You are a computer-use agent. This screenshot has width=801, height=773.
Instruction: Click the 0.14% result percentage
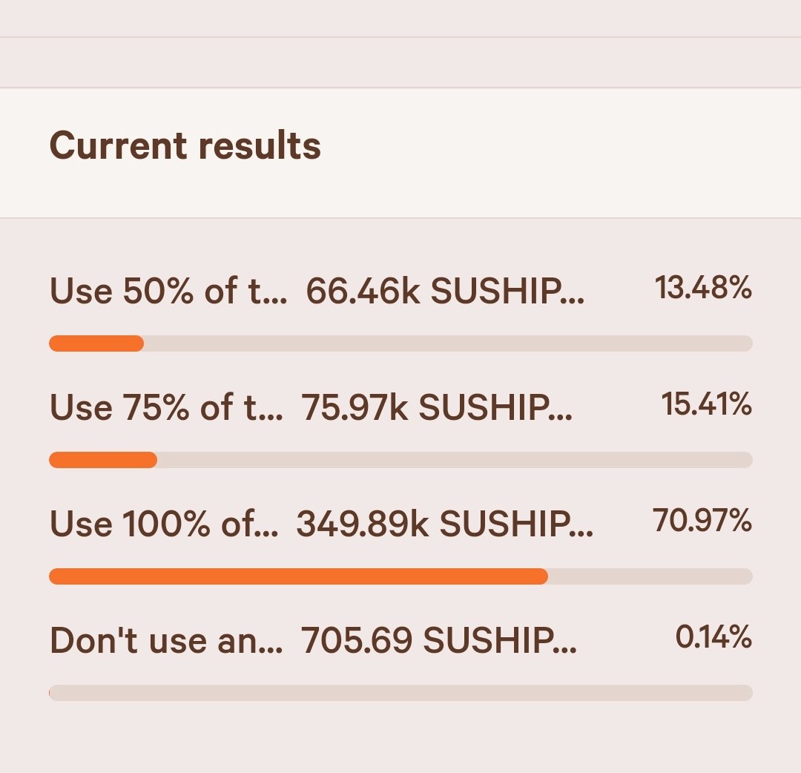[713, 637]
